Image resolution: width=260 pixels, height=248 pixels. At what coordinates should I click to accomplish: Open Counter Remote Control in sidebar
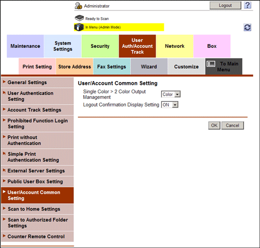tap(37, 237)
